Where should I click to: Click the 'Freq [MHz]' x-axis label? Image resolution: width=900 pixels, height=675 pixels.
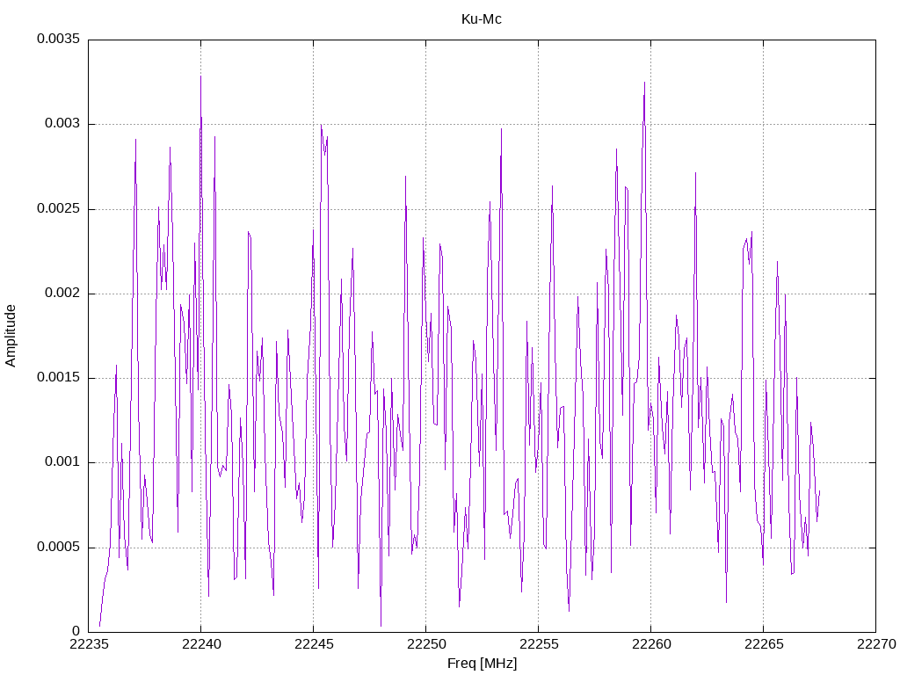click(x=482, y=664)
